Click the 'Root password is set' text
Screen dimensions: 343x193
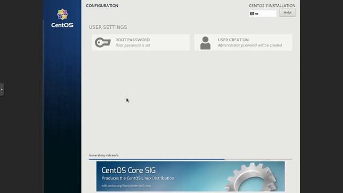coord(133,45)
